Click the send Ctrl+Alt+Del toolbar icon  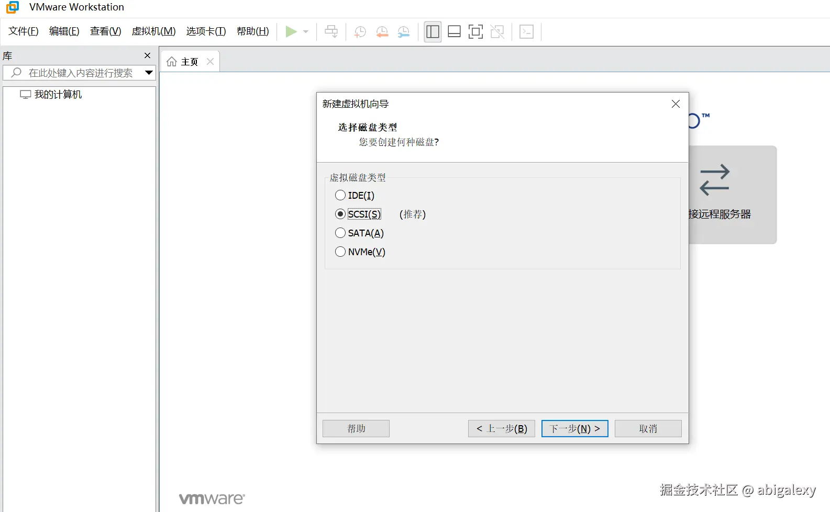[331, 31]
